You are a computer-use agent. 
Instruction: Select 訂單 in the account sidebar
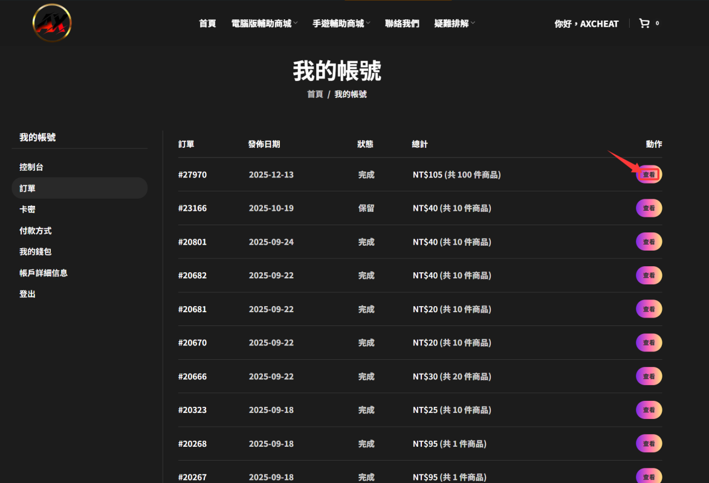[80, 188]
